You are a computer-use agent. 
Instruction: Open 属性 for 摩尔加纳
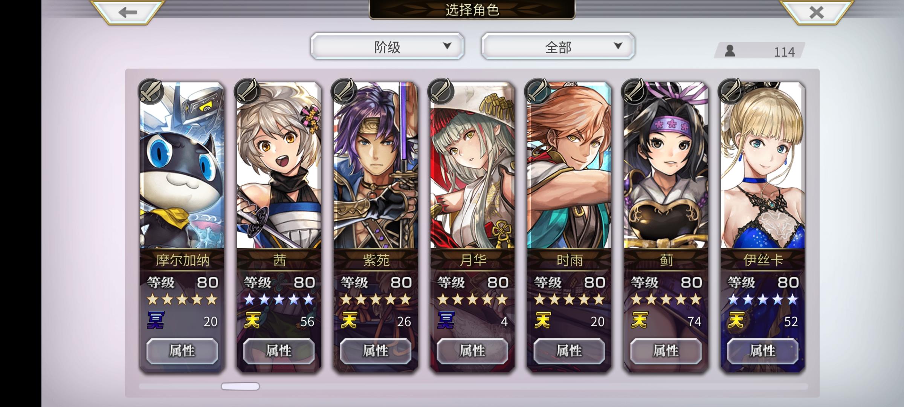click(x=182, y=351)
